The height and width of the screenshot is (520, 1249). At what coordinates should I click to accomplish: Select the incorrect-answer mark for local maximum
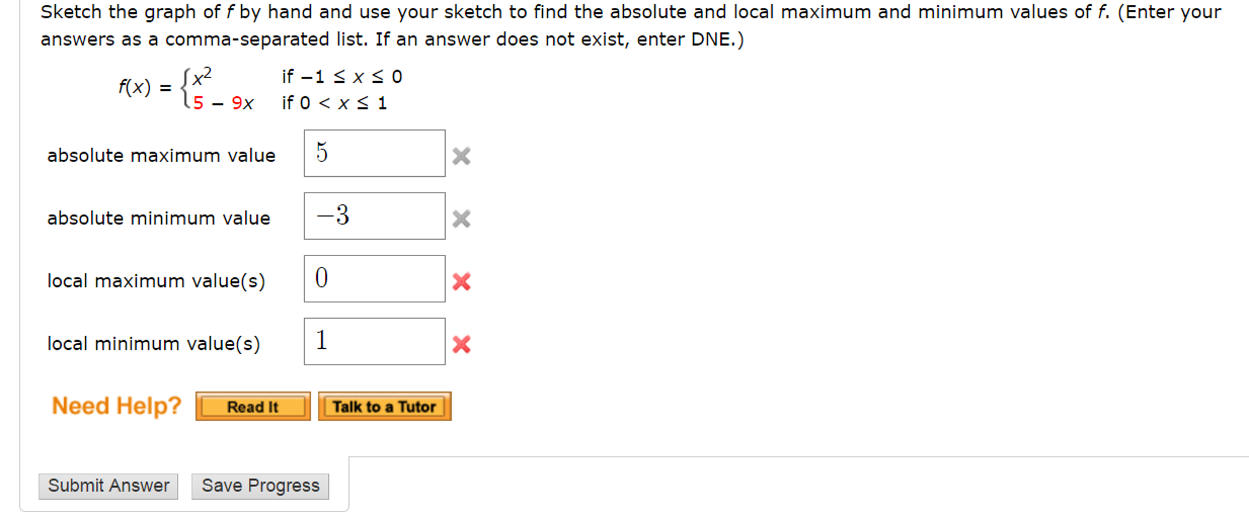(462, 281)
